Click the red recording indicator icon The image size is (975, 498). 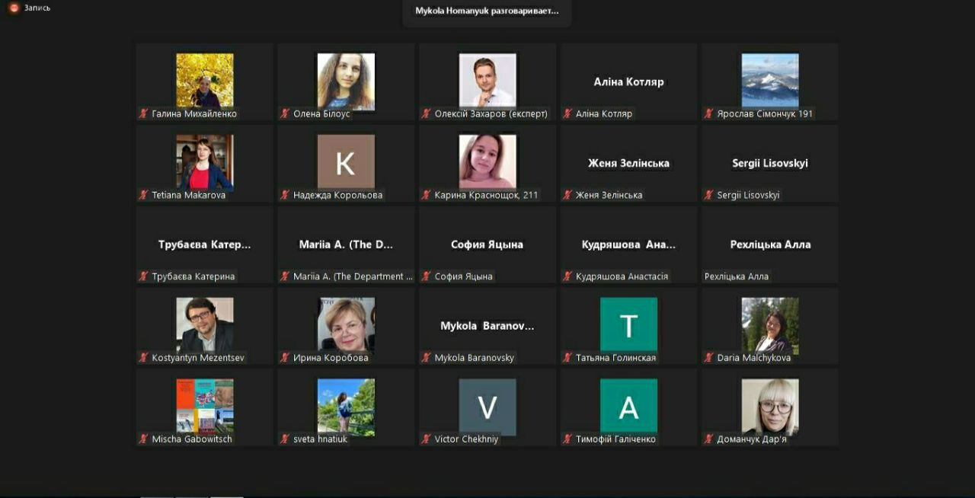click(14, 8)
